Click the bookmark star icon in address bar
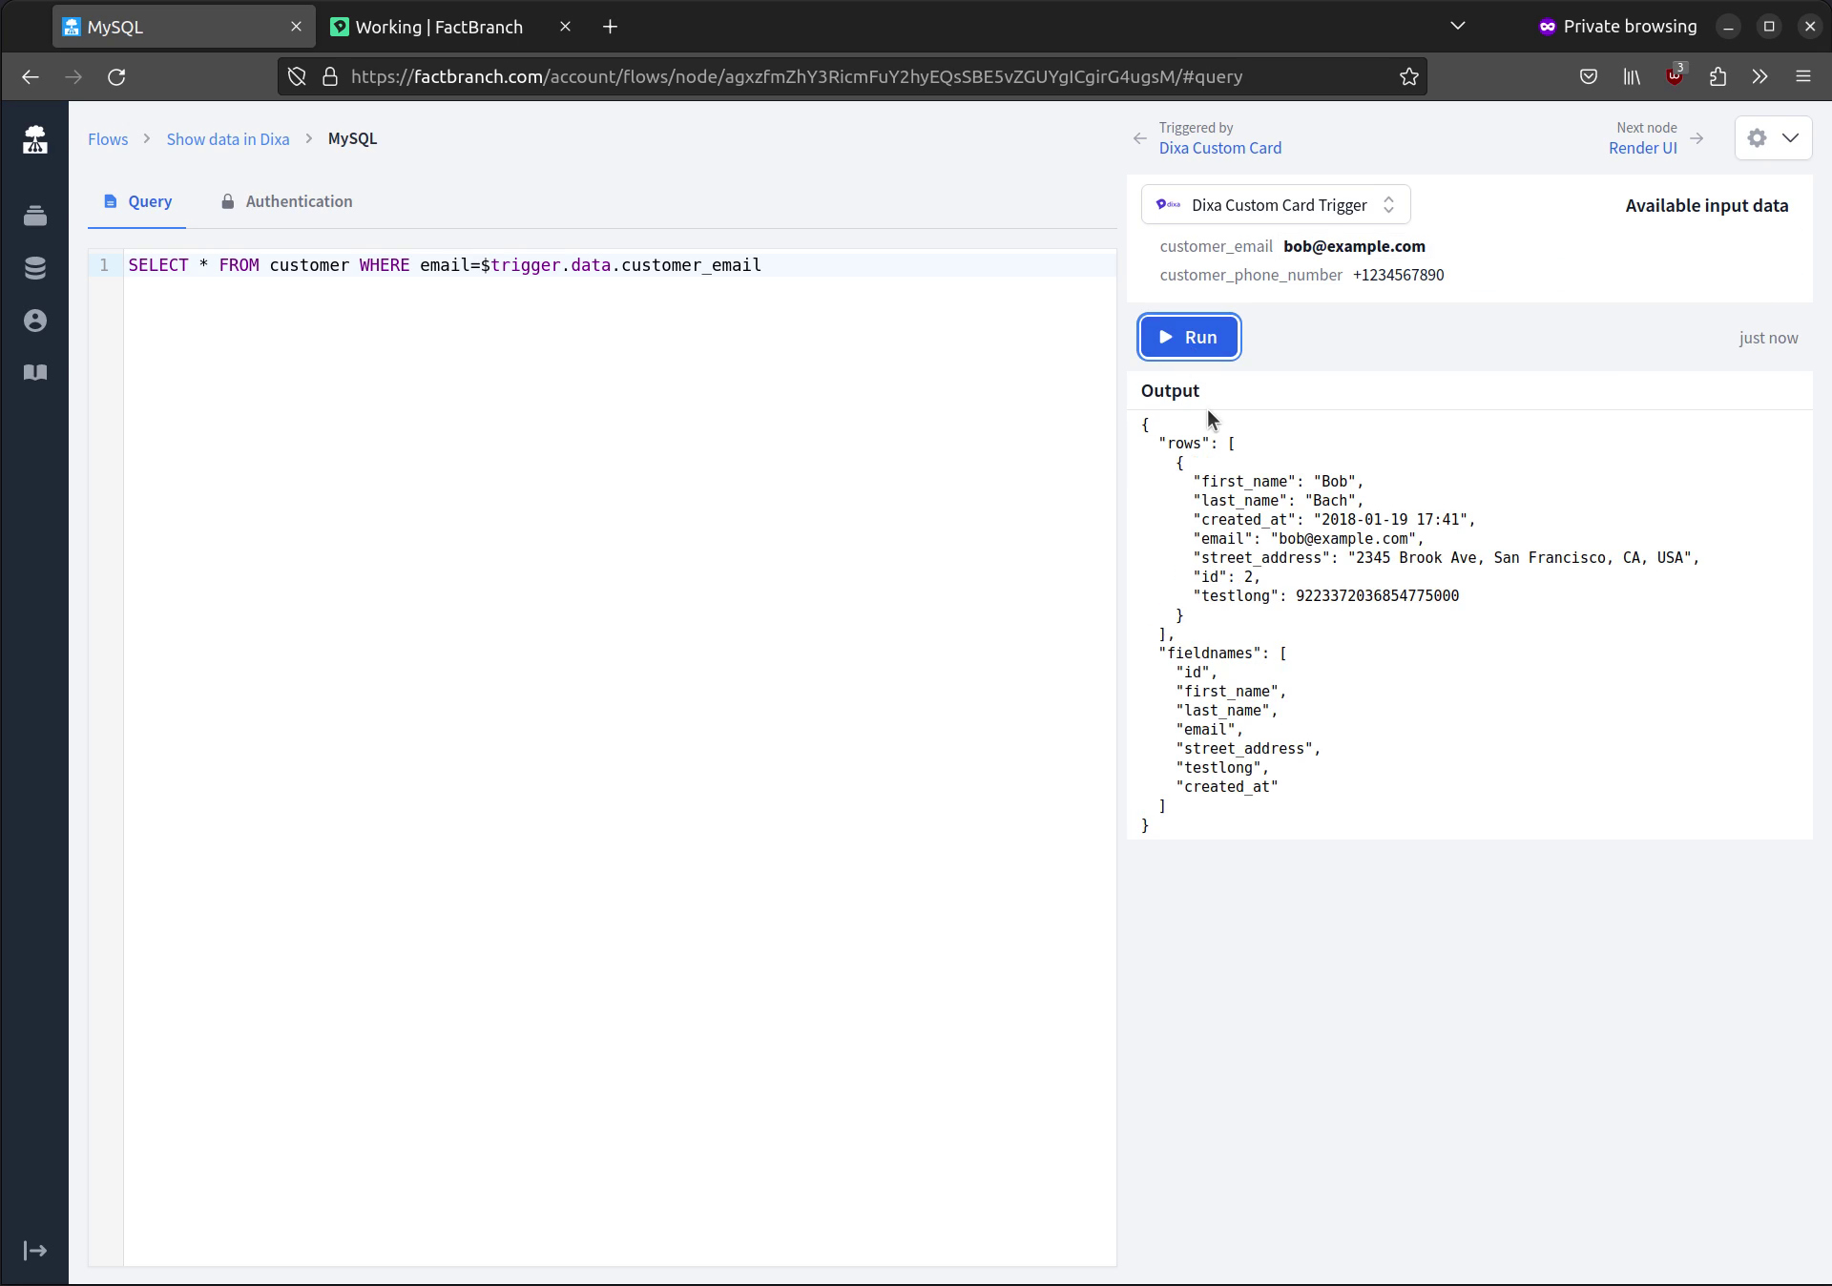The image size is (1832, 1286). tap(1410, 76)
